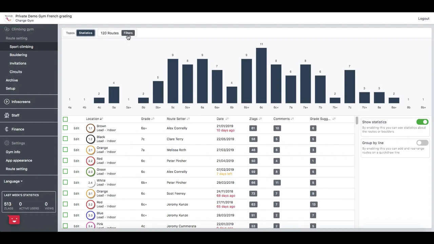Click the Change Gym link
434x244 pixels.
point(24,21)
